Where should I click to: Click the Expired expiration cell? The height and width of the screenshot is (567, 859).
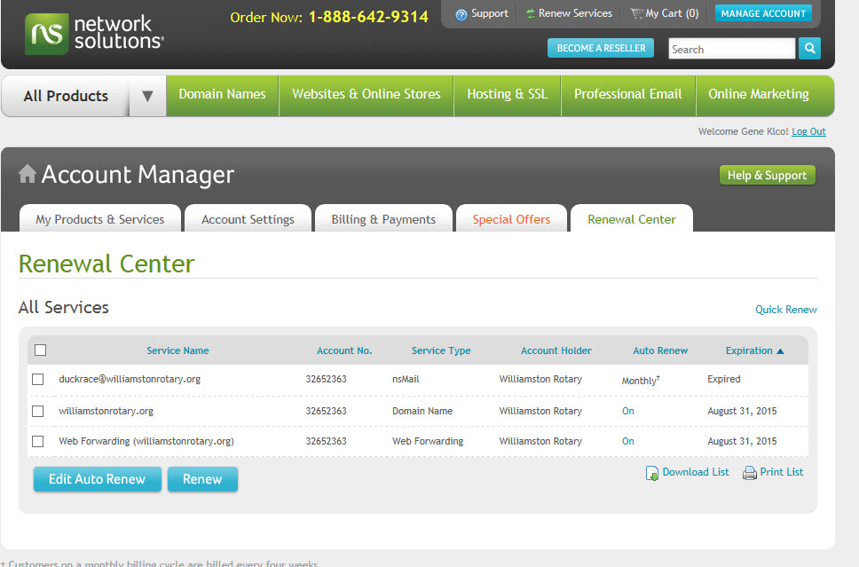tap(724, 379)
